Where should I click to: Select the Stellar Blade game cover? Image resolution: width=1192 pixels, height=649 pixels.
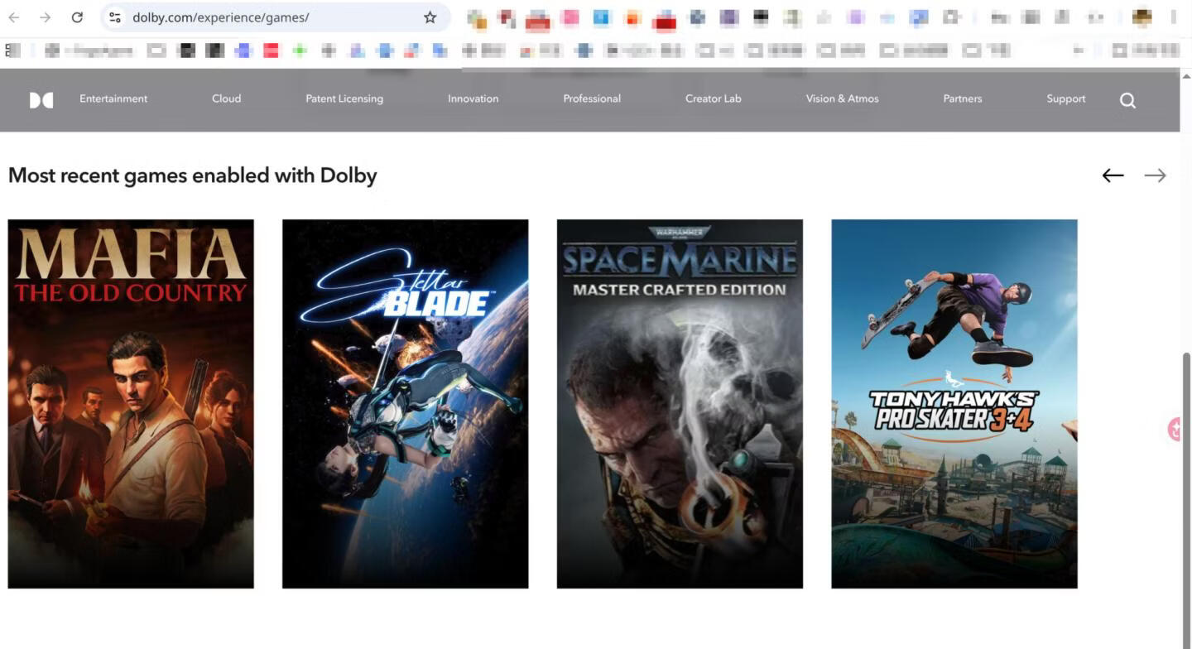point(405,404)
